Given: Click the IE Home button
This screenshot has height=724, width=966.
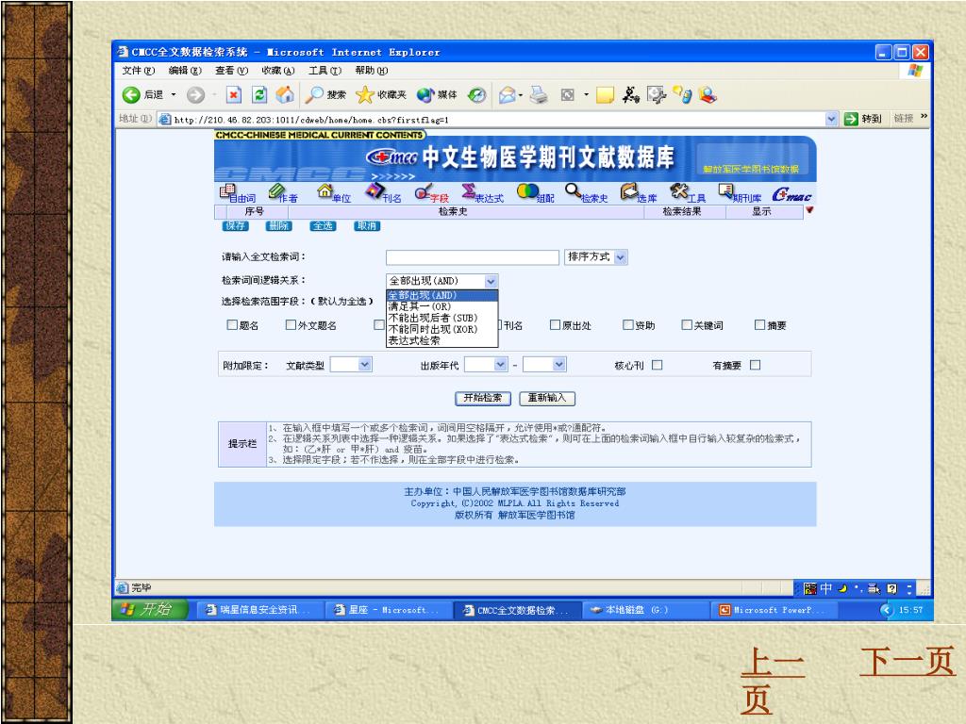Looking at the screenshot, I should [x=285, y=95].
